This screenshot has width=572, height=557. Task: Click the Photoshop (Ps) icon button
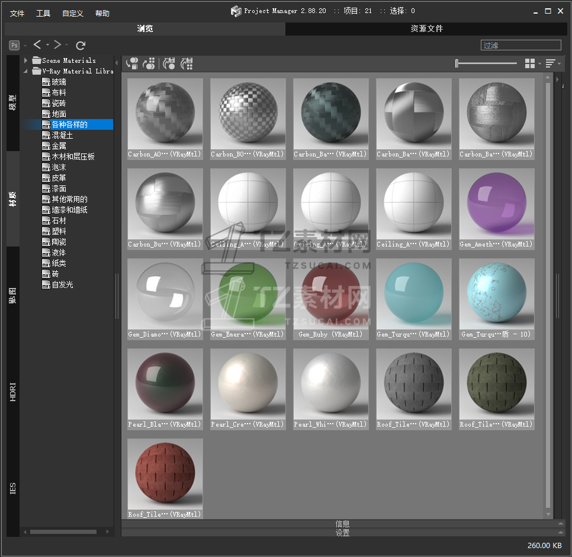coord(14,45)
